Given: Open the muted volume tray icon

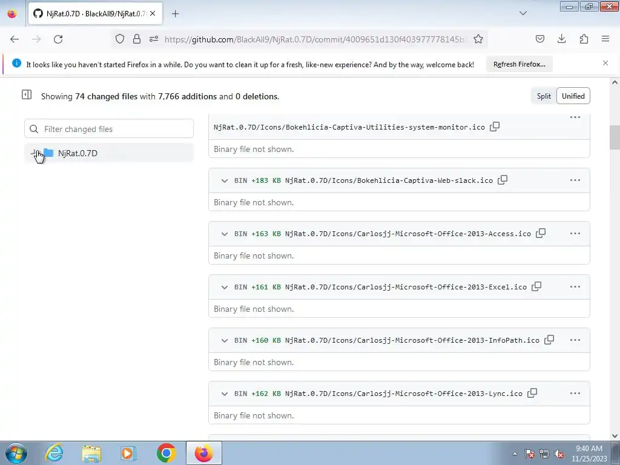Looking at the screenshot, I should [559, 454].
